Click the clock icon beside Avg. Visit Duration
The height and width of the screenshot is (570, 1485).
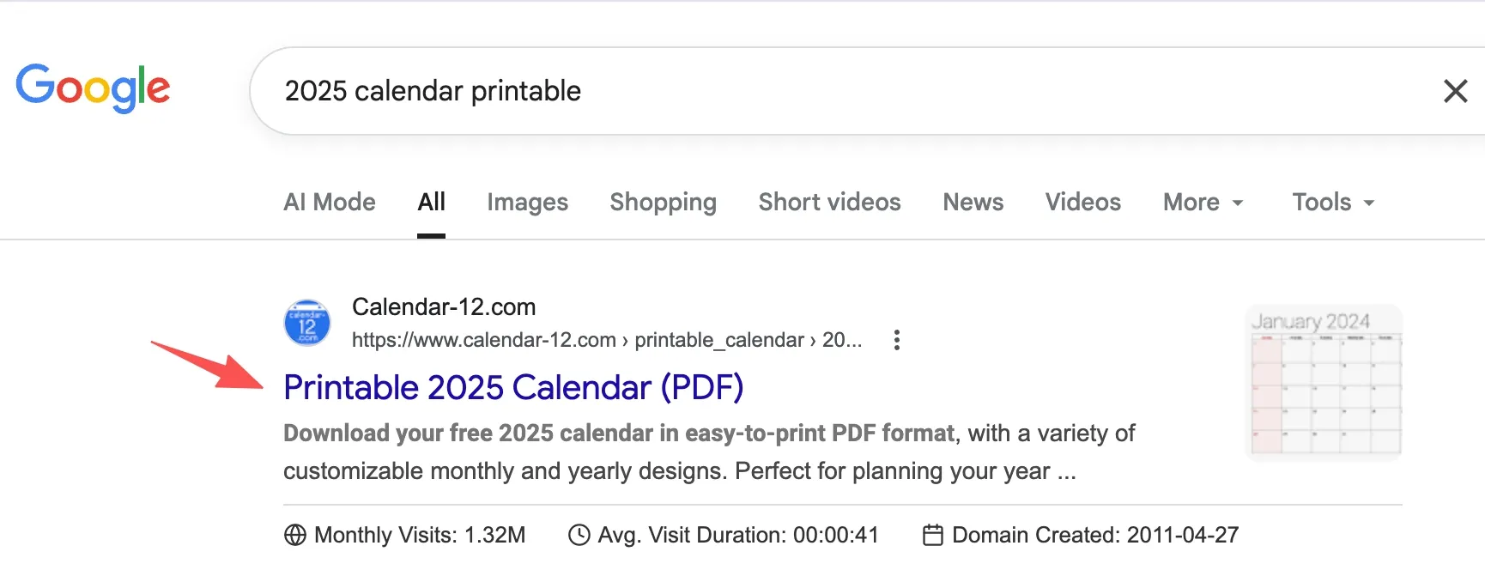coord(578,534)
